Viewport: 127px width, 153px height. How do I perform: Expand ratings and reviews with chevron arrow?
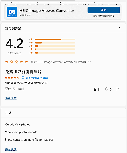pyautogui.click(x=120, y=28)
